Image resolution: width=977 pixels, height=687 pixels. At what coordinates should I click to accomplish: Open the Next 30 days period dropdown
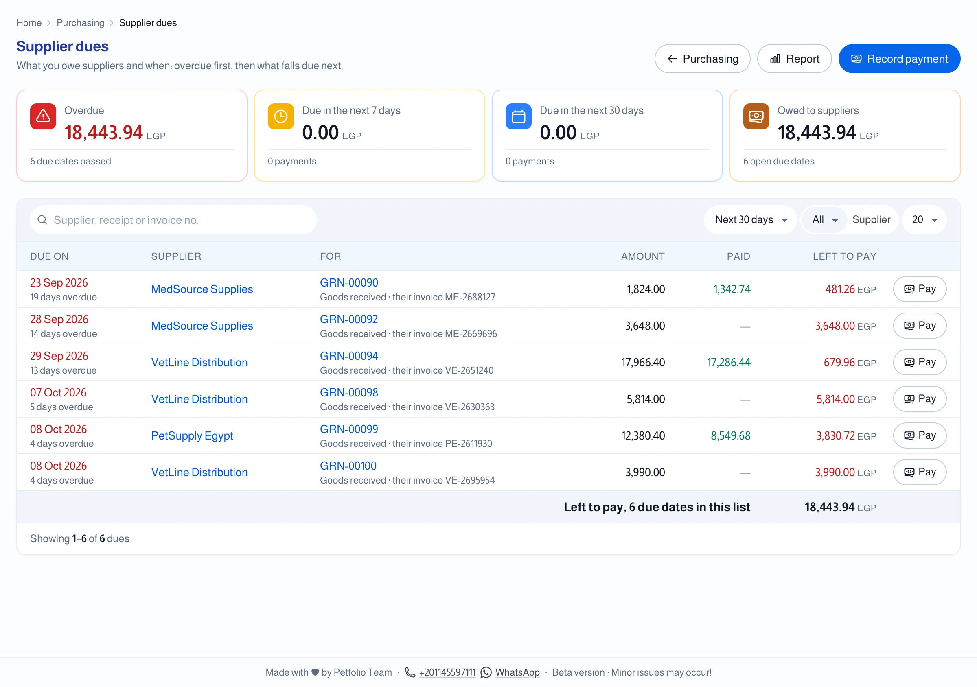point(751,220)
